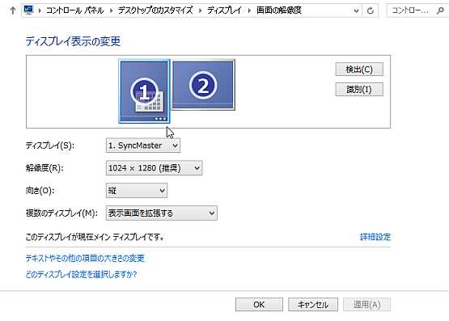
Task: Expand breadcrumb arrow before コントロール パネル
Action: (x=40, y=11)
